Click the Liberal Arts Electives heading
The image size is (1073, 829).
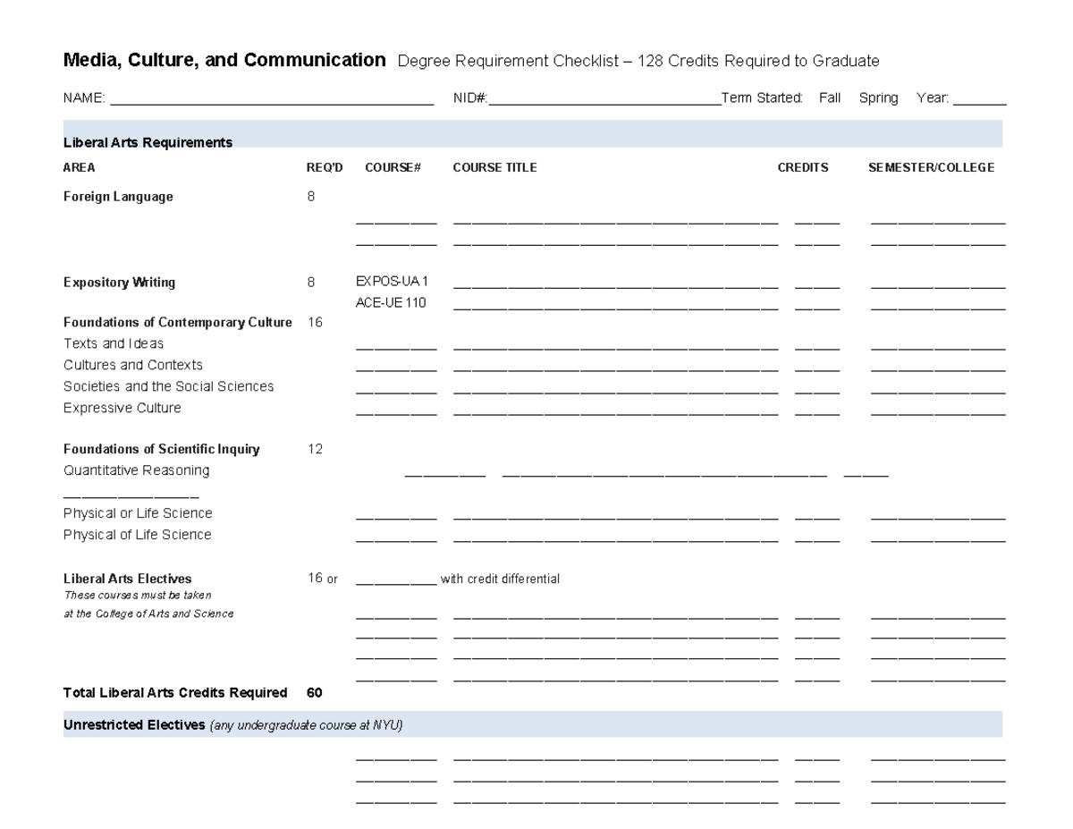tap(128, 579)
